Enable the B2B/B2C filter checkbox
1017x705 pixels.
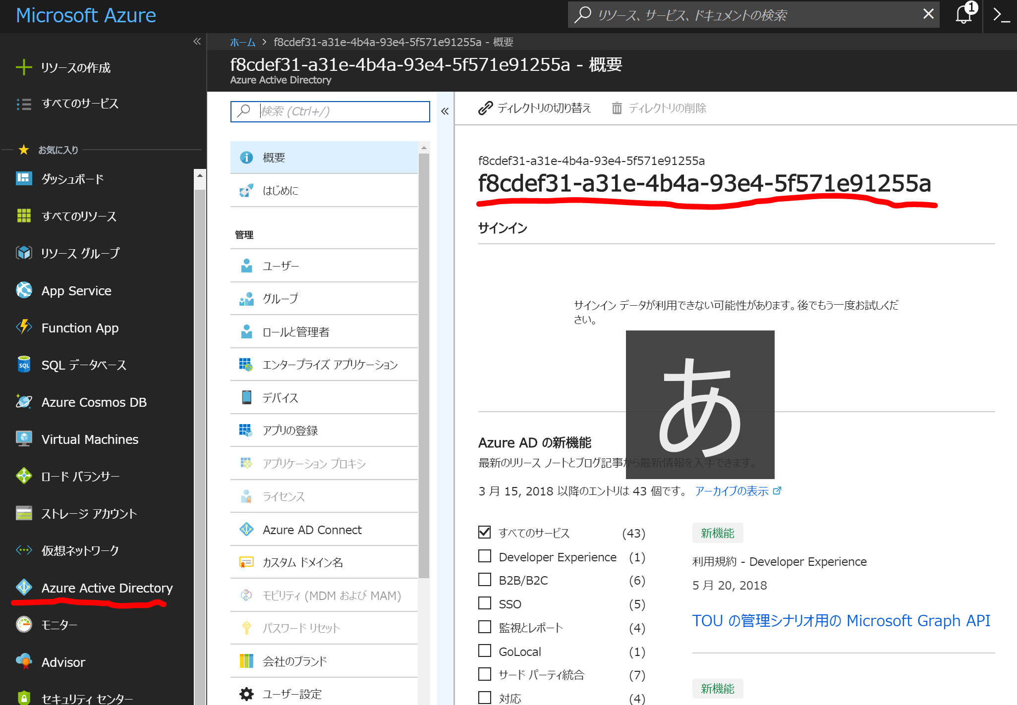pyautogui.click(x=484, y=579)
